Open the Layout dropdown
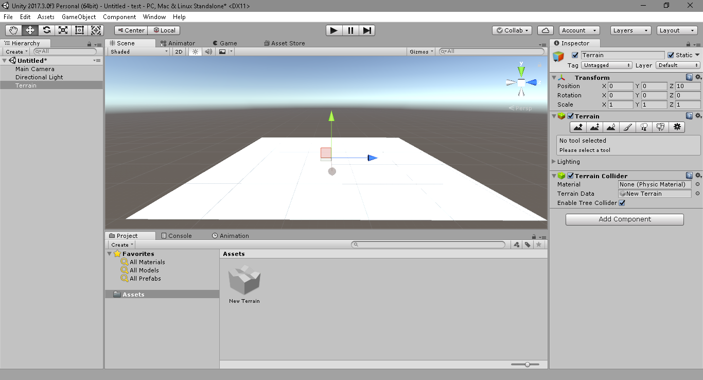 [676, 30]
